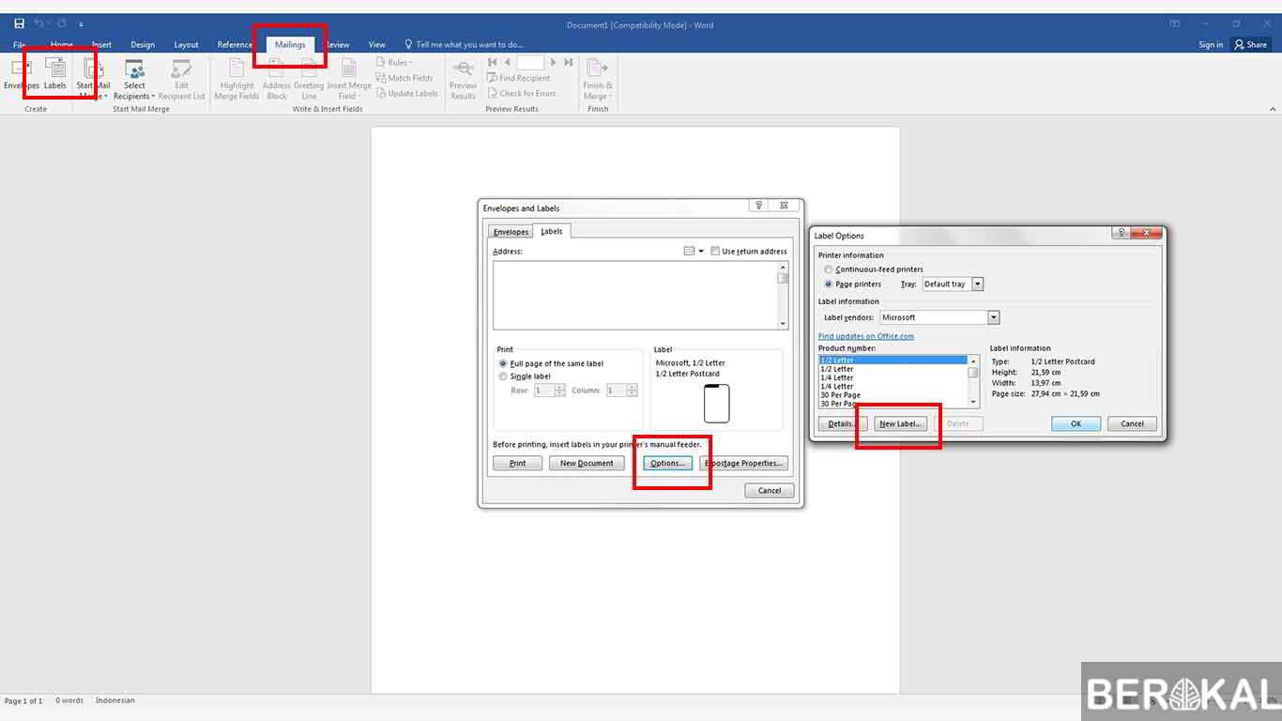Click Address Block icon
The width and height of the screenshot is (1282, 721).
point(276,79)
